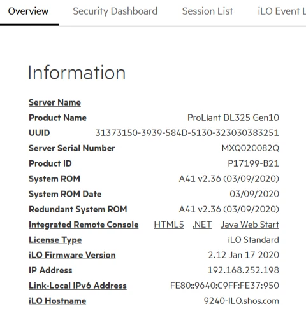306x318 pixels.
Task: Select the iLO Standard license value
Action: pyautogui.click(x=253, y=240)
